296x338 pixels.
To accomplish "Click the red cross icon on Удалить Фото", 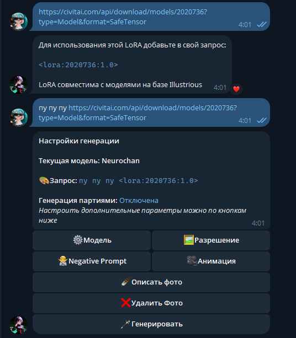I will click(x=126, y=303).
